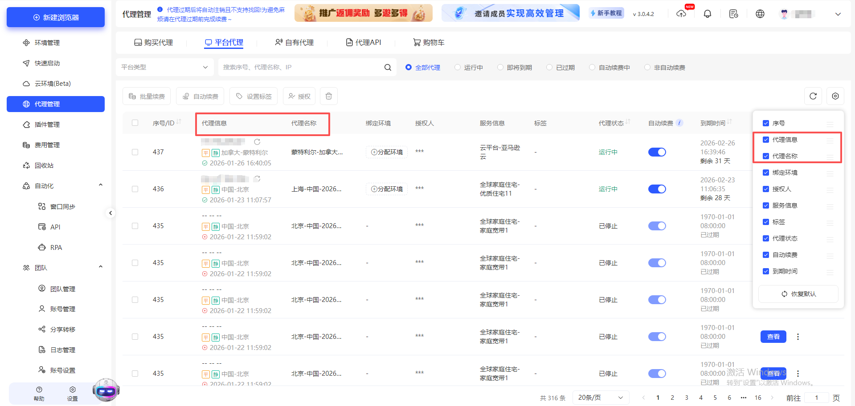The width and height of the screenshot is (855, 406).
Task: Open the 20条/页 page size dropdown
Action: pos(600,397)
